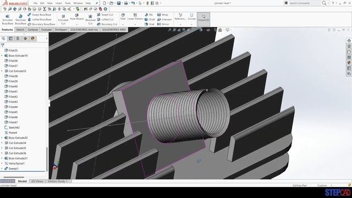The height and width of the screenshot is (198, 352).
Task: Switch to the Evaluate tab
Action: (46, 30)
